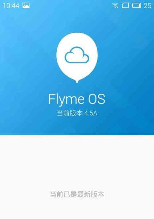Tap the empty middle of status bar
This screenshot has height=219, width=154.
[70, 6]
